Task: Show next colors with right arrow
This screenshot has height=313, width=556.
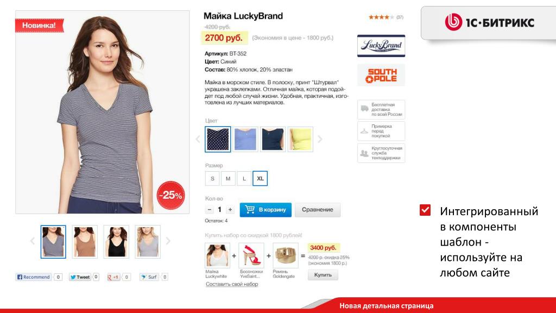Action: pos(320,139)
